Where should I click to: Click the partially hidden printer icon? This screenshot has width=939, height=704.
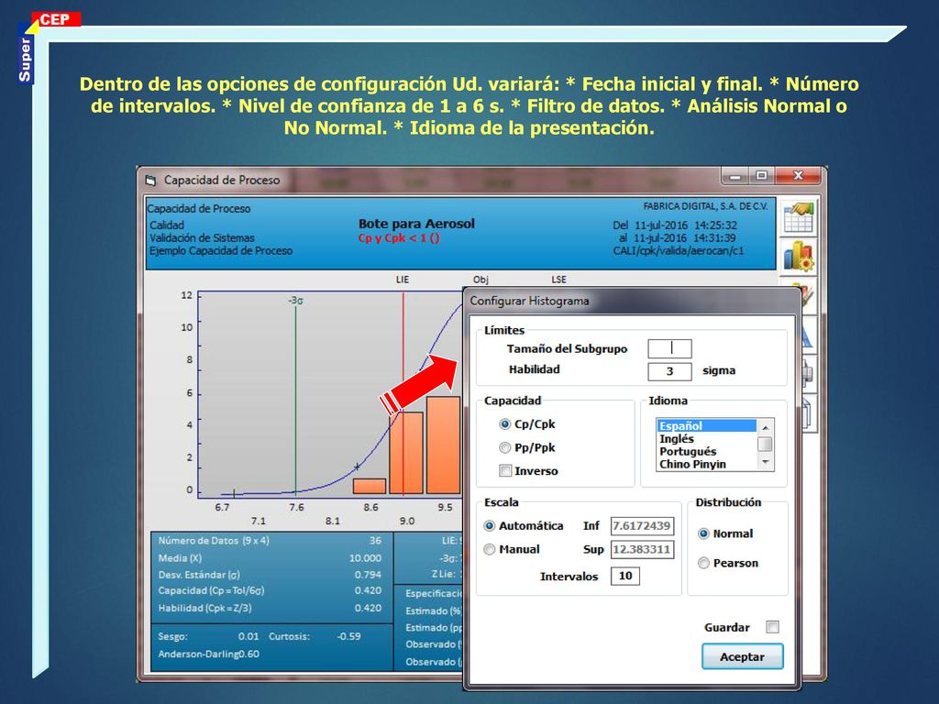click(807, 374)
